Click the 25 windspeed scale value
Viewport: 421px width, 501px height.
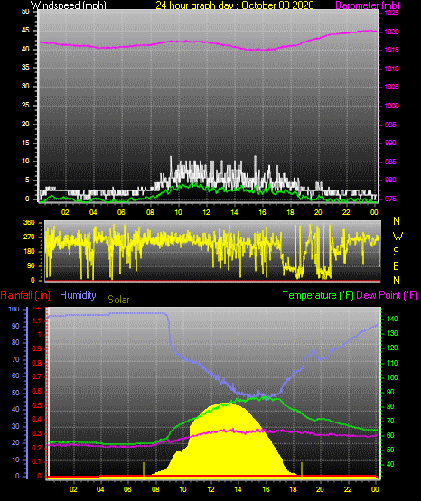tap(25, 105)
